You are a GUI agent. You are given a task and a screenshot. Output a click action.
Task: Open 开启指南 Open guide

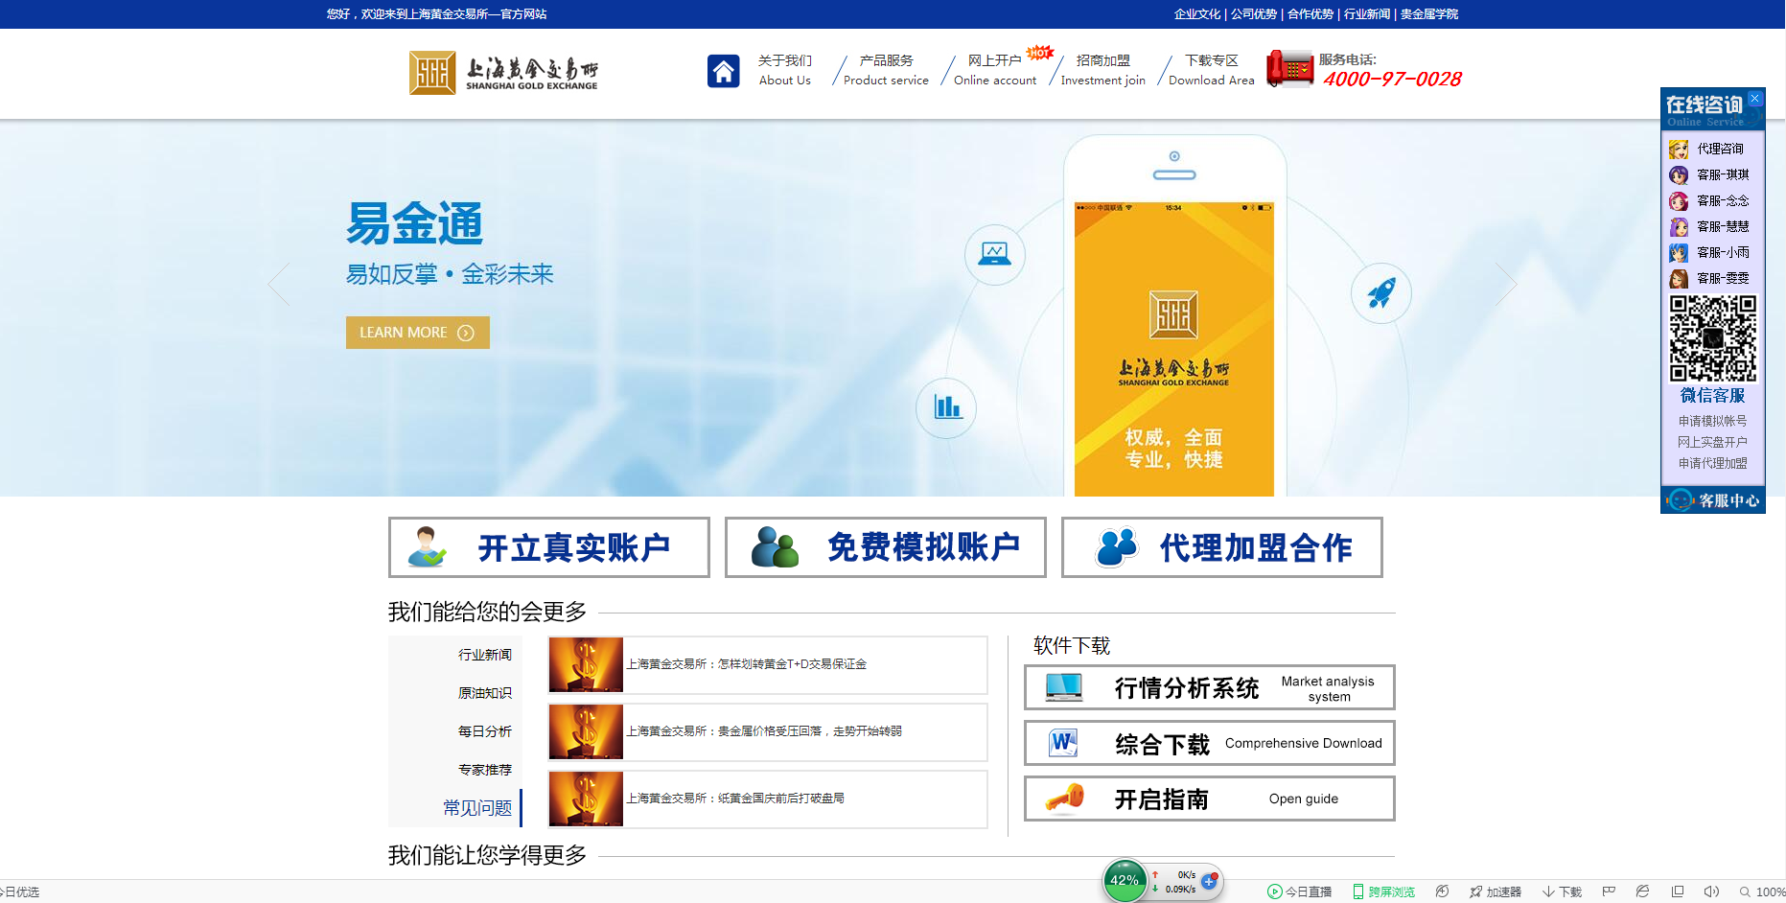tap(1210, 799)
